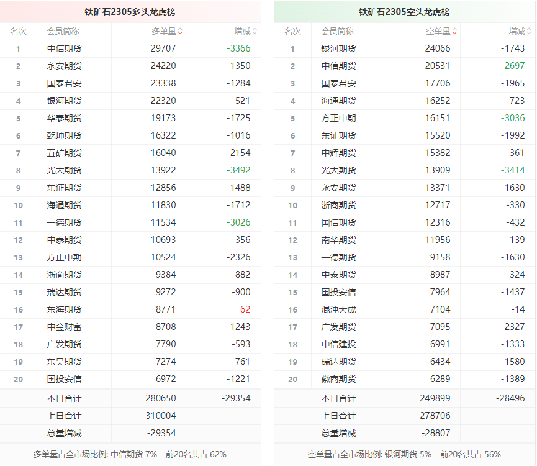Click the red 62 change value
The image size is (537, 466).
(x=245, y=309)
